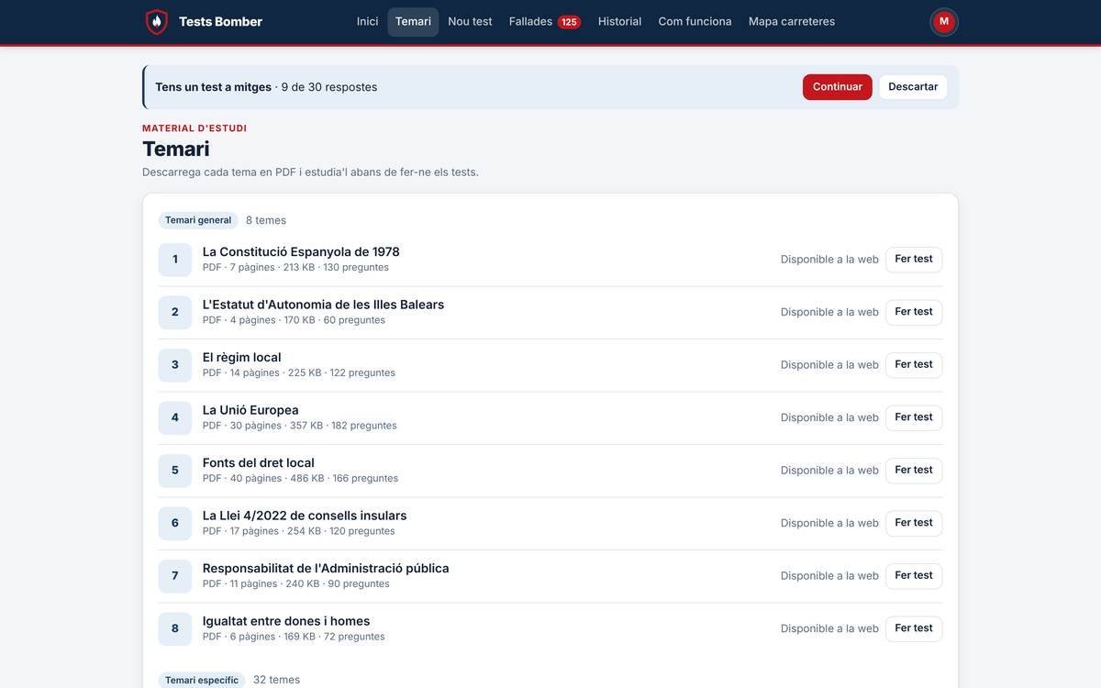Click PDF details line showing 30 pàgines
Image resolution: width=1101 pixels, height=688 pixels.
(x=300, y=426)
